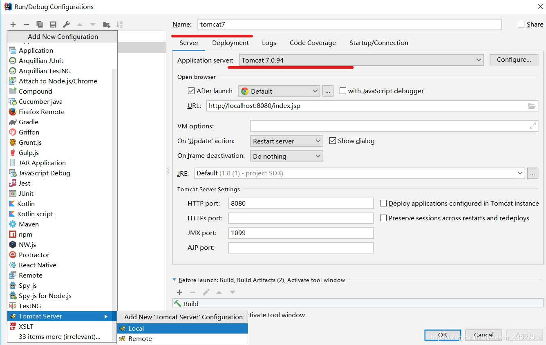Collapse the Before launch section triangle

175,280
